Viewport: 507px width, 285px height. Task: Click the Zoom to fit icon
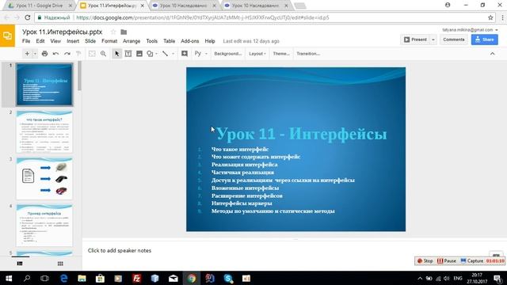(x=92, y=54)
